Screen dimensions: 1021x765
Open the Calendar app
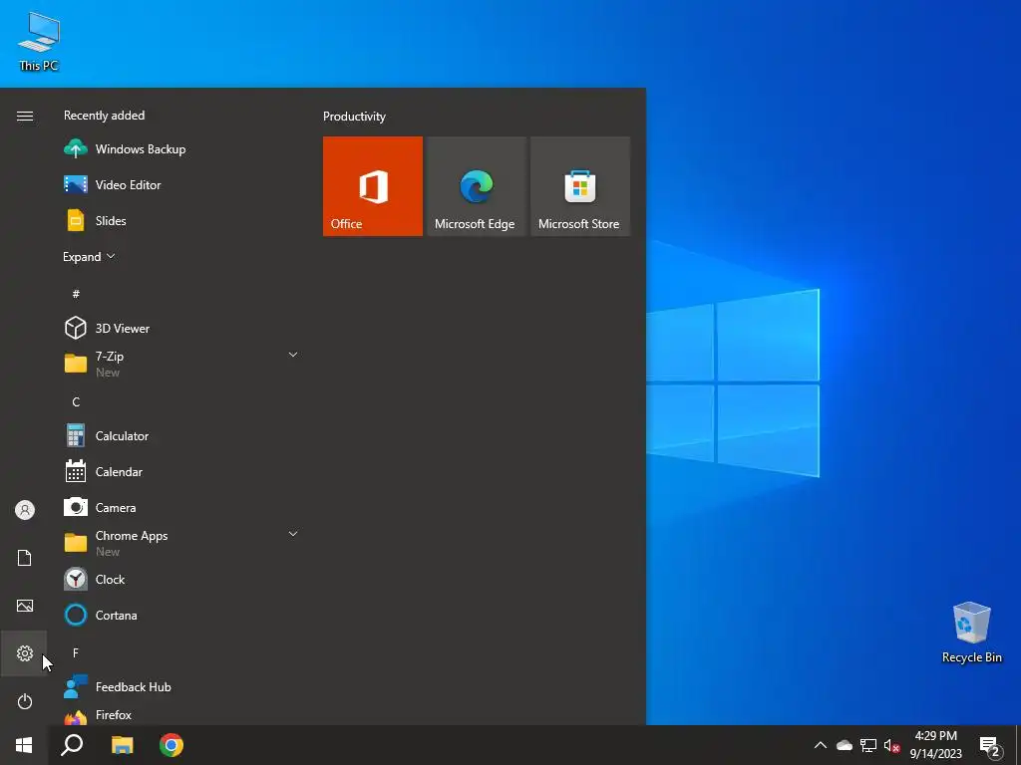tap(182, 471)
